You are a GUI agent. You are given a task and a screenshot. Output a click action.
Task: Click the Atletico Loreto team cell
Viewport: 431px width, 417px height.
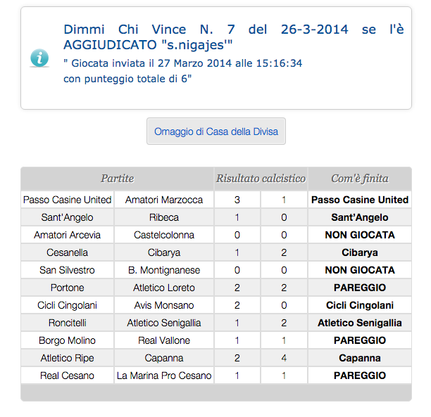pyautogui.click(x=164, y=288)
